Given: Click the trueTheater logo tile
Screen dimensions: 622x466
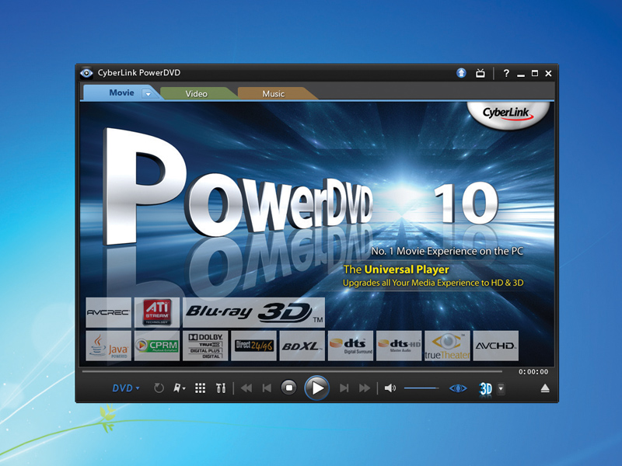Looking at the screenshot, I should click(448, 346).
